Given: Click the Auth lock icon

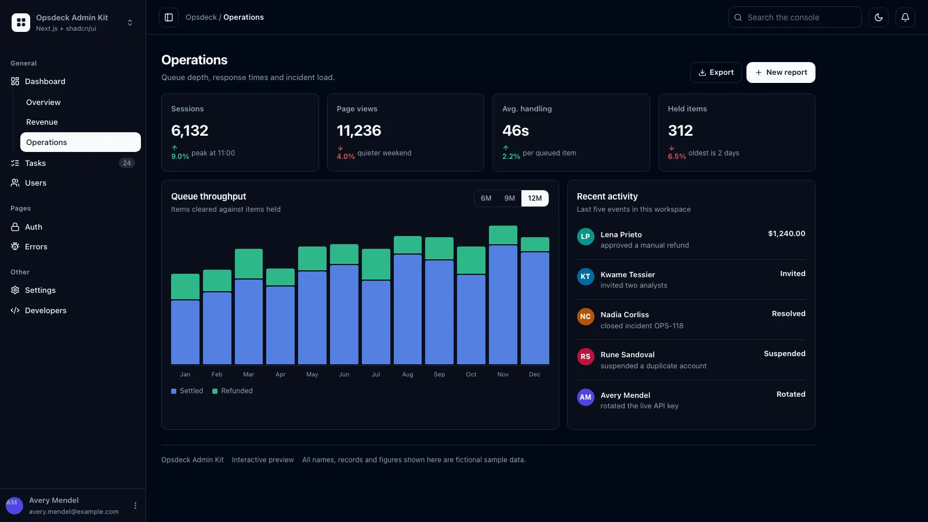Looking at the screenshot, I should (x=15, y=227).
